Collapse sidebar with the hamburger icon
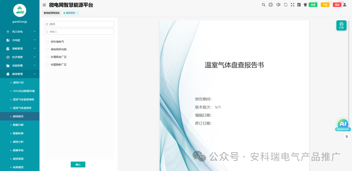Viewport: 352px width, 171px height. point(44,5)
